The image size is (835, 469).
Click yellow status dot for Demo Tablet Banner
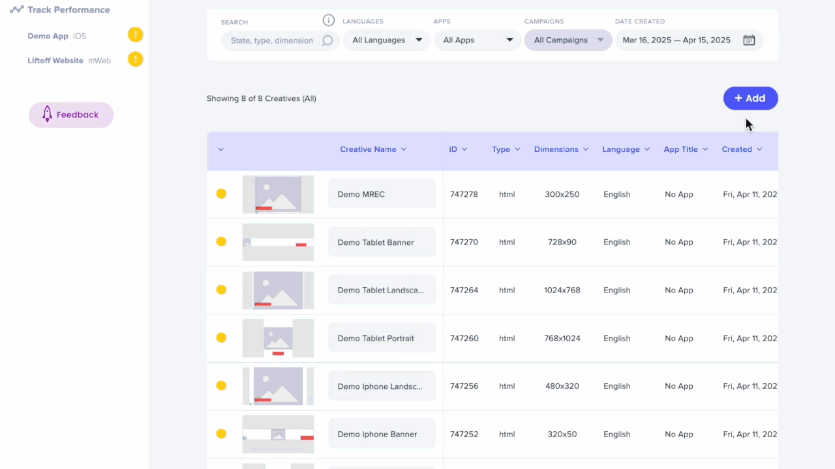[x=221, y=242]
